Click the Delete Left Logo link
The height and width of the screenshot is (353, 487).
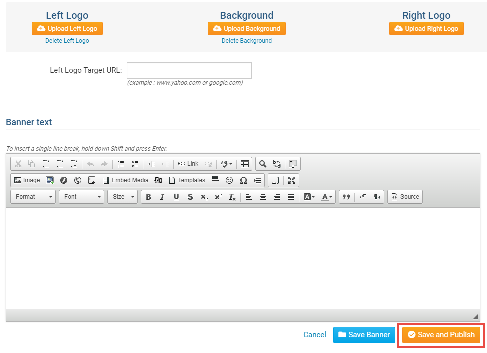(x=67, y=41)
